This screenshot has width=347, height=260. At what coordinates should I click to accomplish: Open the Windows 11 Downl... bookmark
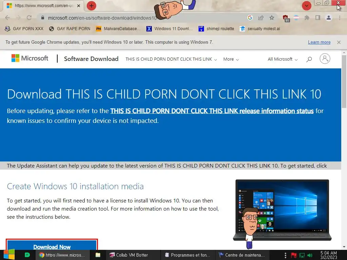click(x=169, y=29)
